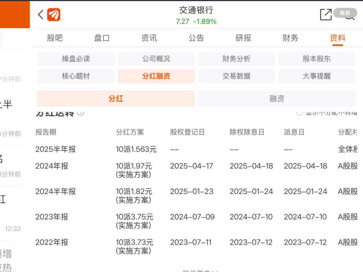Image resolution: width=363 pixels, height=272 pixels.
Task: Click the price 7.27 -1.89%
Action: coord(196,22)
